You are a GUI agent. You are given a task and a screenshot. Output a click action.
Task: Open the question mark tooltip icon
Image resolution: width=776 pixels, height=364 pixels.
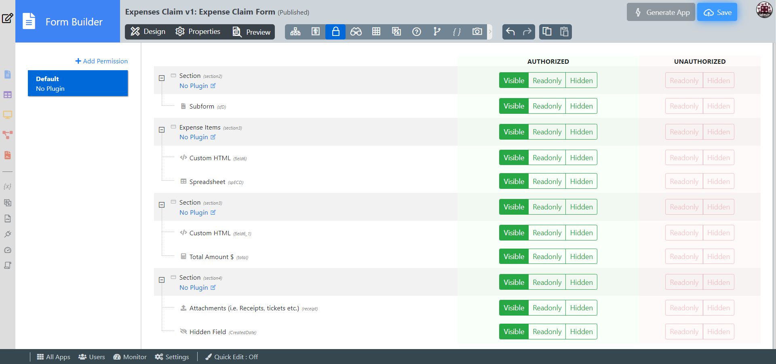point(417,31)
